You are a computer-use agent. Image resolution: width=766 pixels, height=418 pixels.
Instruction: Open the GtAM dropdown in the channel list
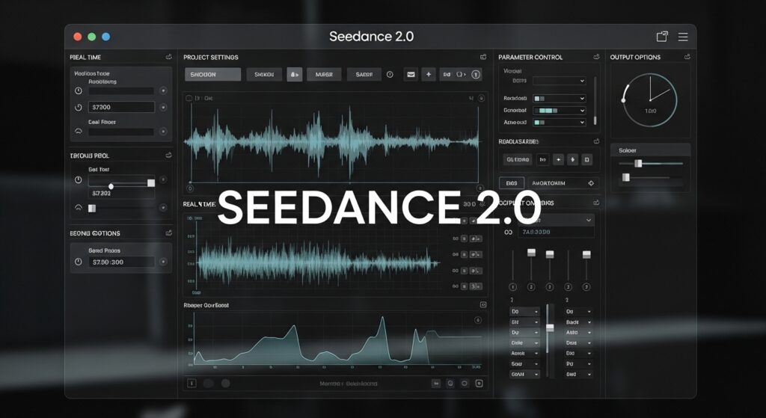(x=524, y=375)
